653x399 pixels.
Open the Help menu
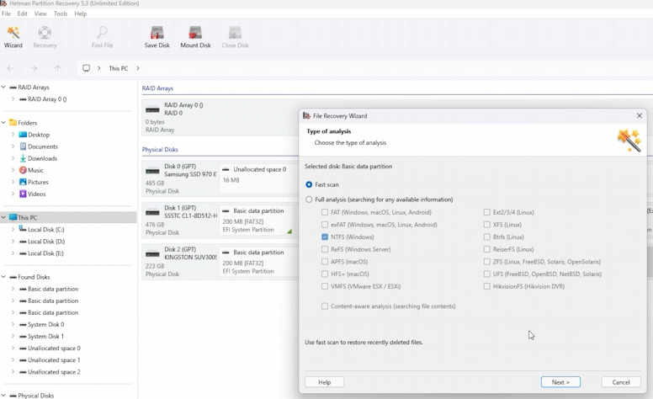pyautogui.click(x=81, y=13)
